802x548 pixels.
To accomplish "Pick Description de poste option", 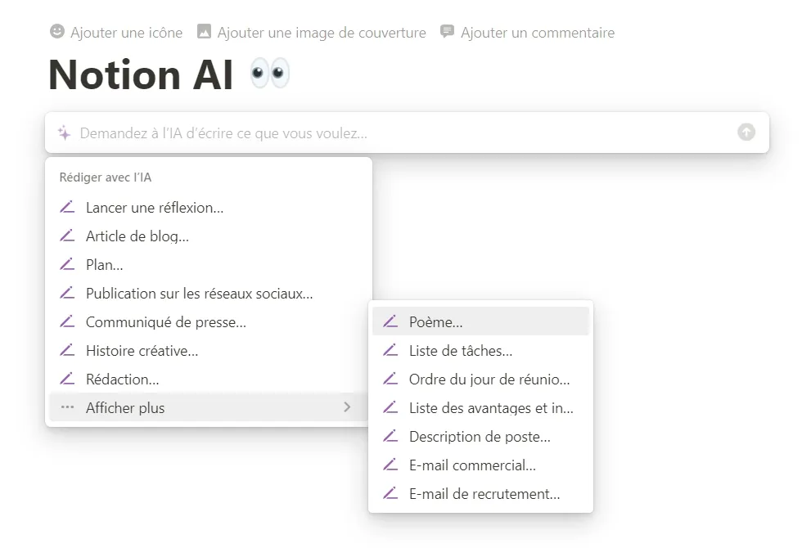I will pyautogui.click(x=481, y=437).
